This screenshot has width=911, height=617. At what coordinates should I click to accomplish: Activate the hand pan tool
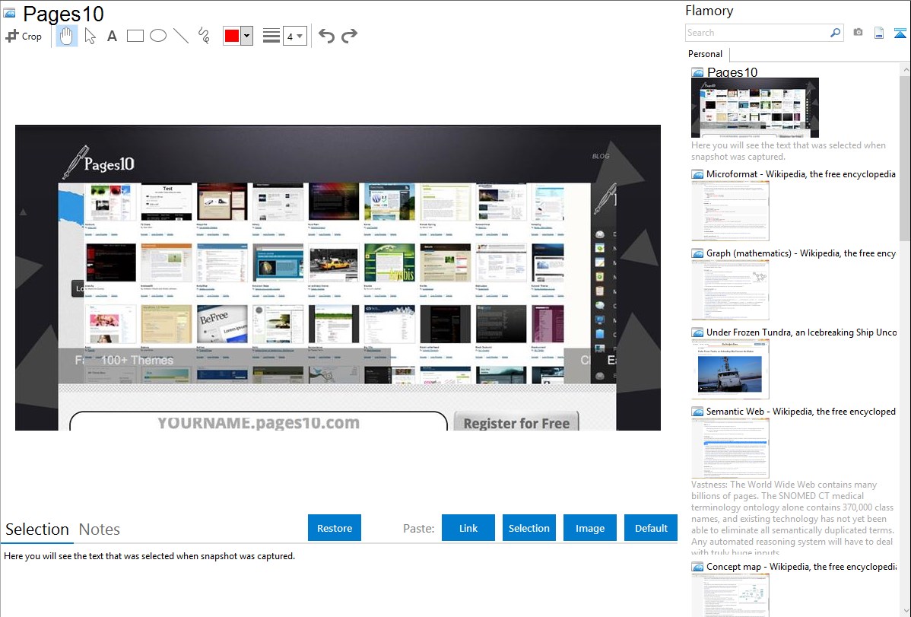point(66,36)
